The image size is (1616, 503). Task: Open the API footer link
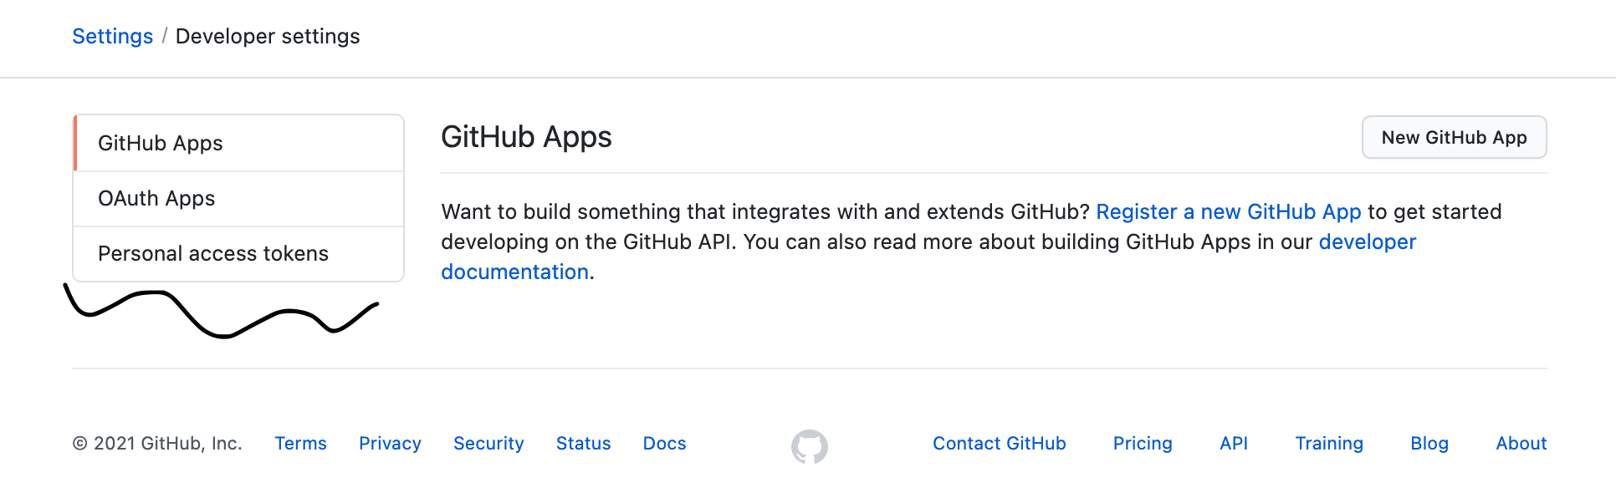(1233, 444)
